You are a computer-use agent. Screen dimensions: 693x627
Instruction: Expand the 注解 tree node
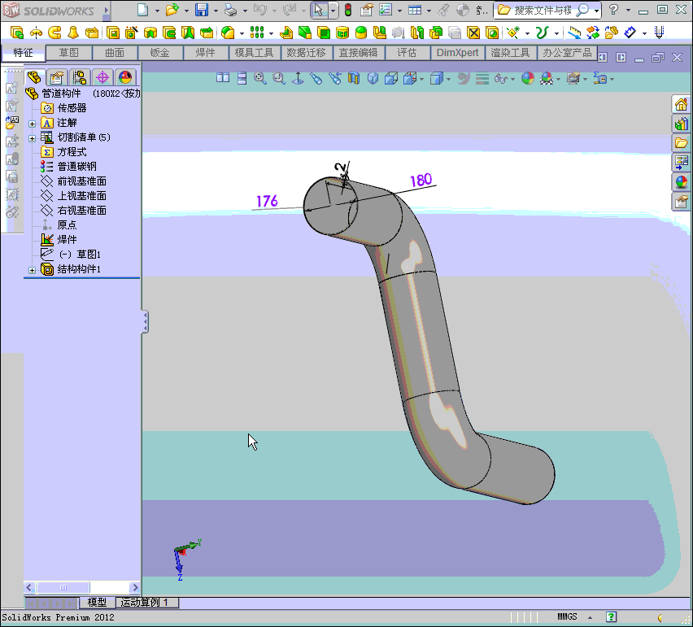[x=32, y=124]
